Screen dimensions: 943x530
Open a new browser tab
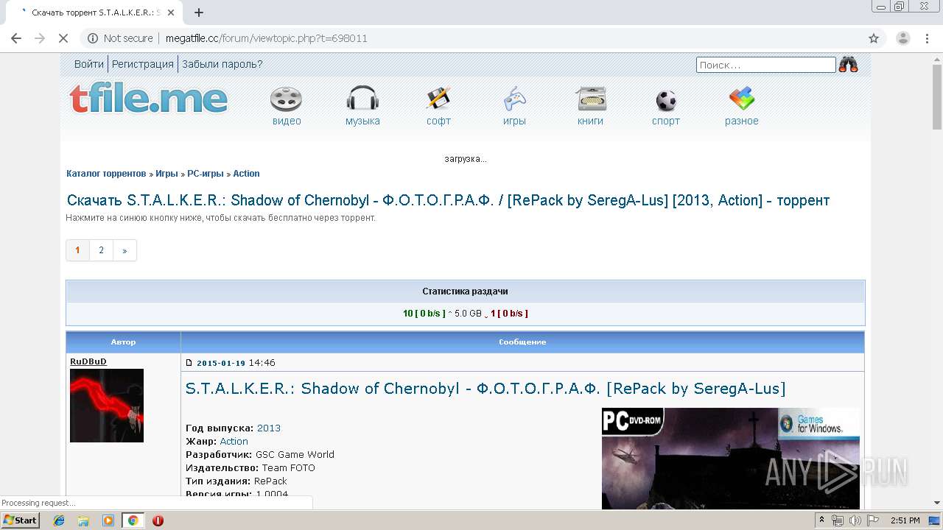point(198,13)
